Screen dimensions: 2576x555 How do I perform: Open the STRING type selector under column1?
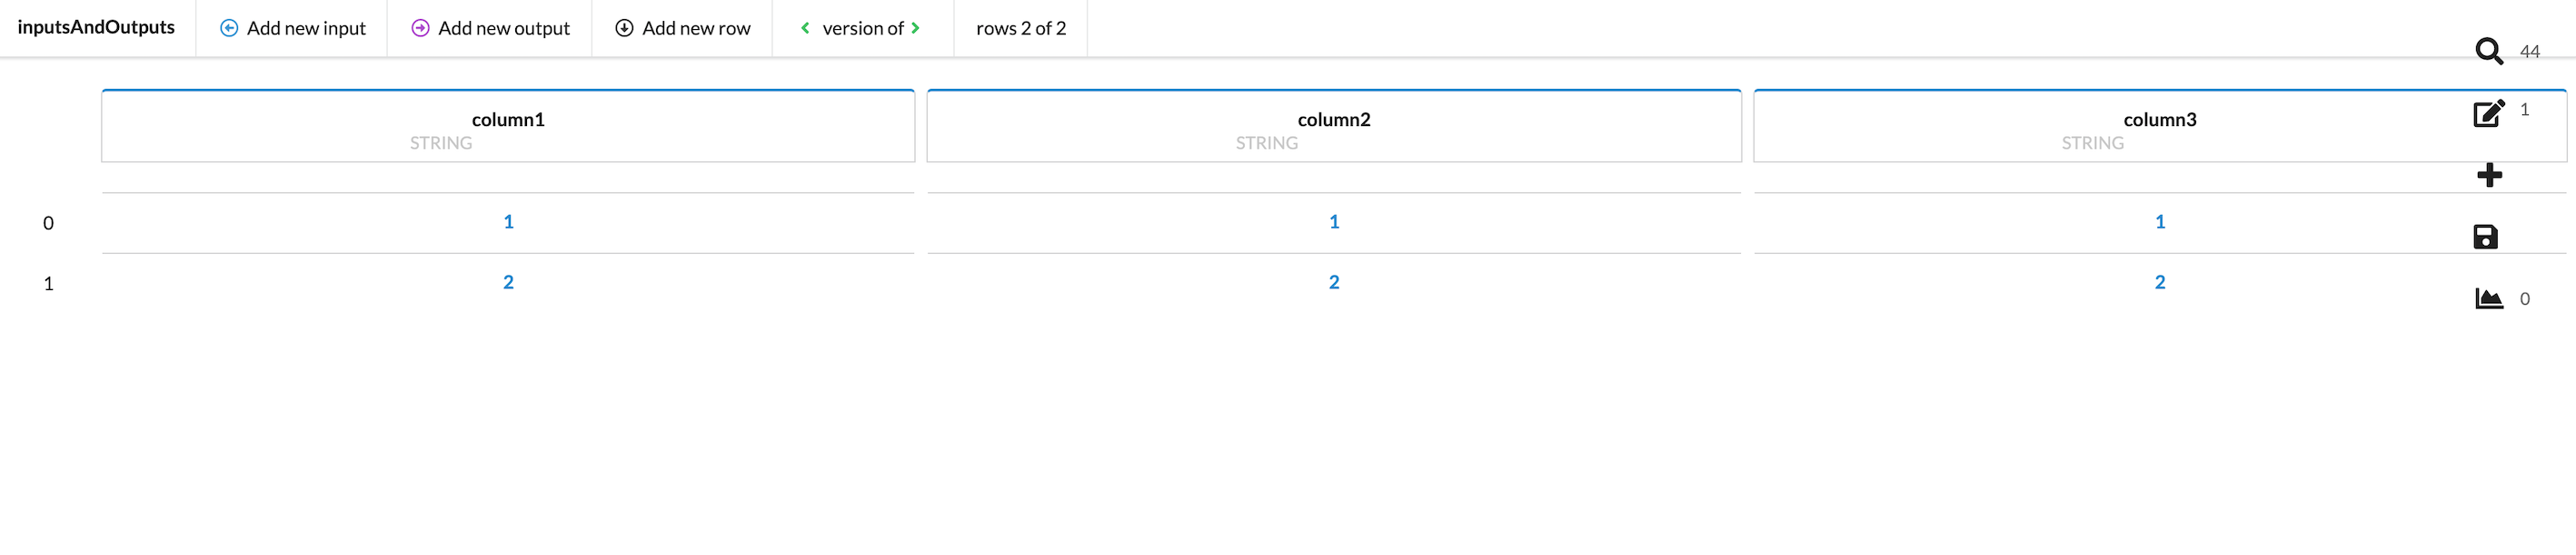pos(440,142)
